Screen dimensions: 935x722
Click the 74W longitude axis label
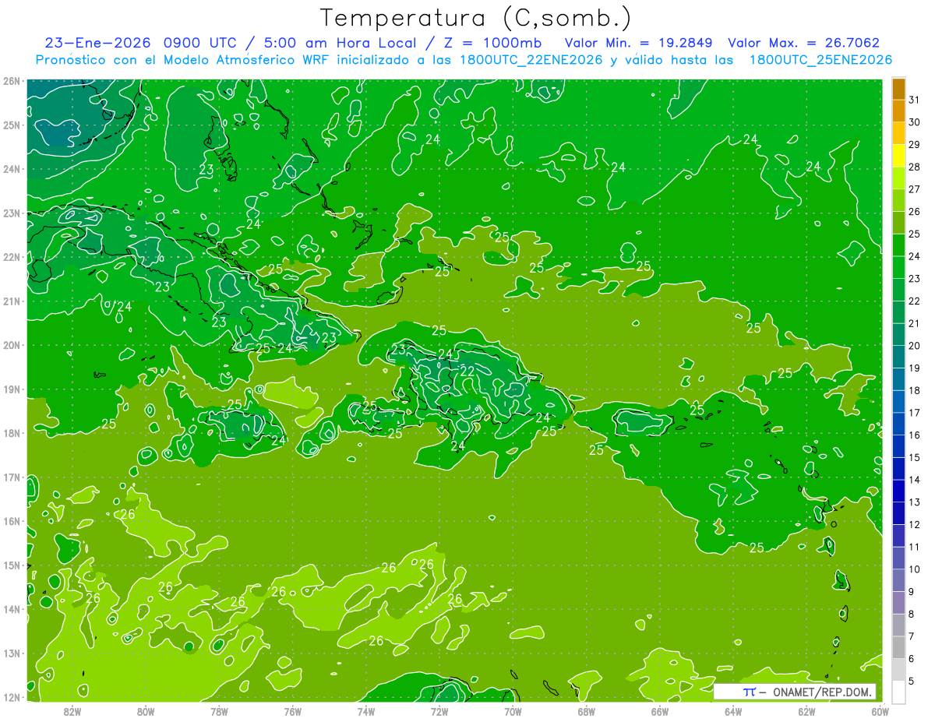[366, 712]
